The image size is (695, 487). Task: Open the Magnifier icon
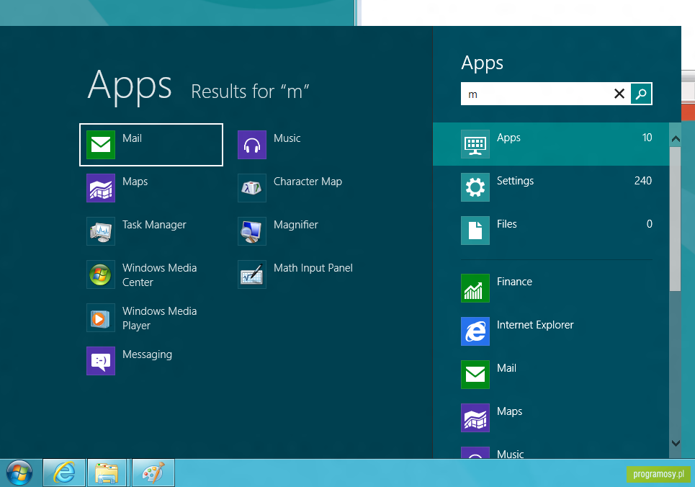pyautogui.click(x=252, y=231)
